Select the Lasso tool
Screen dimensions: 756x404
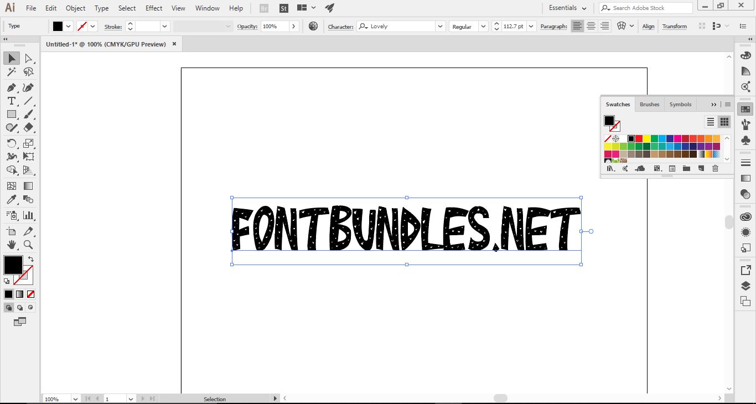click(x=28, y=72)
